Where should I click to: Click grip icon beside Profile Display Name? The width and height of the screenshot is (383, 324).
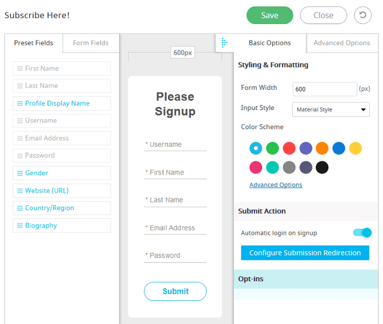20,103
